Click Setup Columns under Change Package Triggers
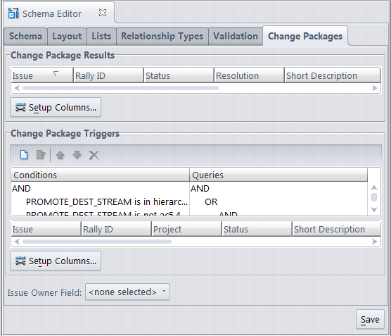Image resolution: width=391 pixels, height=336 pixels. tap(56, 261)
